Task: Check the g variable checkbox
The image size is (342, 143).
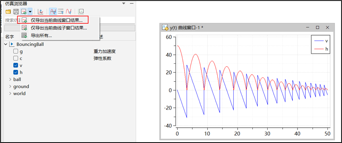Action: [x=15, y=52]
